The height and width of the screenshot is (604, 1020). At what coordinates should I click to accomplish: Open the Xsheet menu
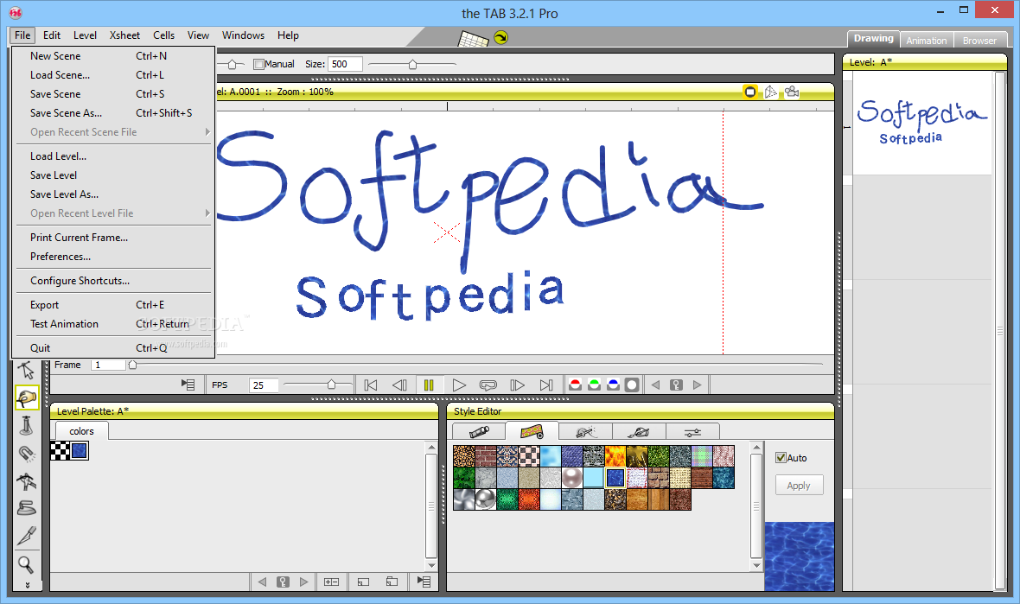coord(124,35)
